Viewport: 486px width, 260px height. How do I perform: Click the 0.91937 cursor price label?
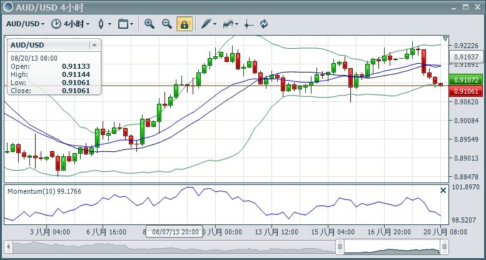click(466, 57)
